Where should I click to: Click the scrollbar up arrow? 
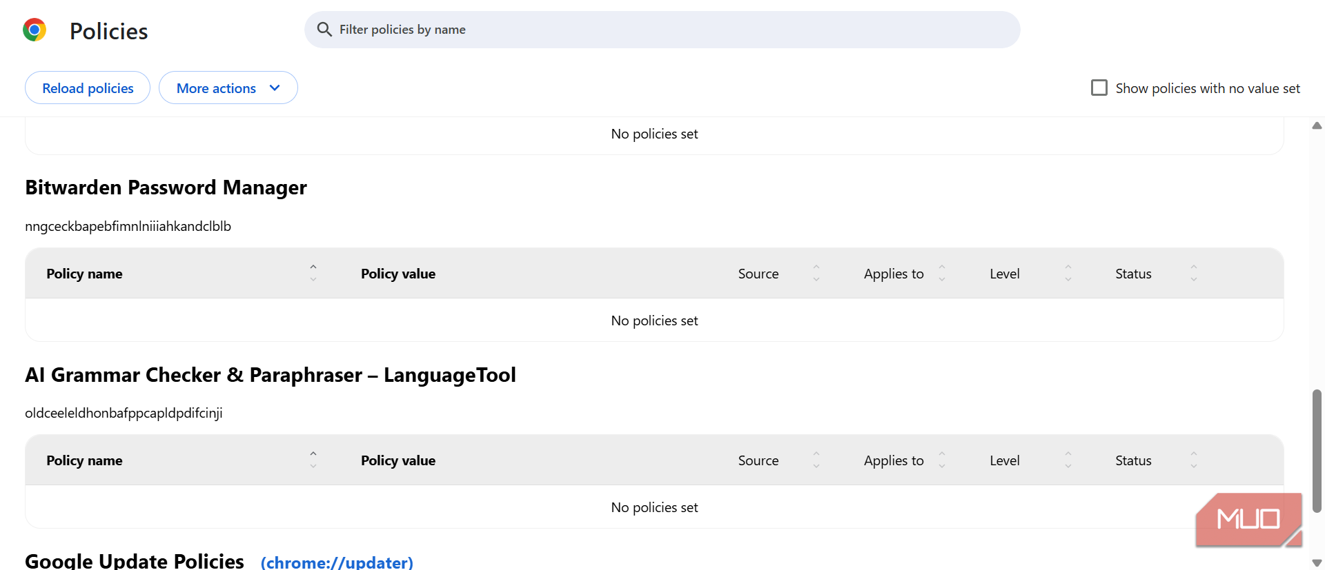point(1317,125)
